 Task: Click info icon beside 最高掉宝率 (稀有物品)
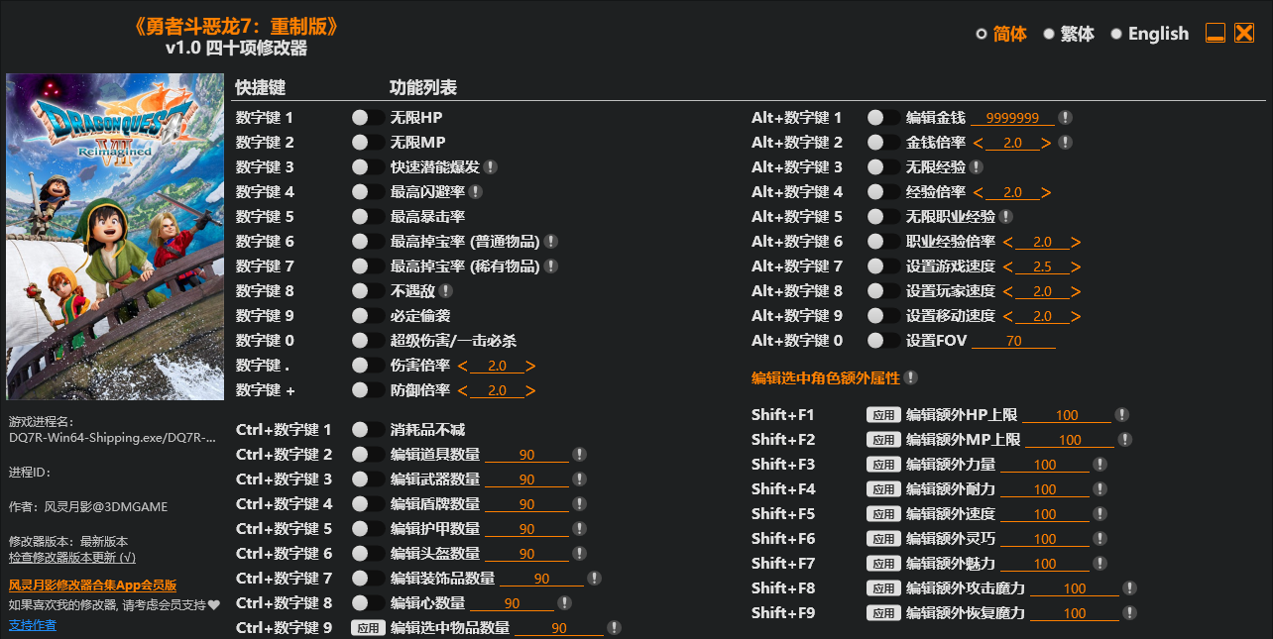click(551, 266)
